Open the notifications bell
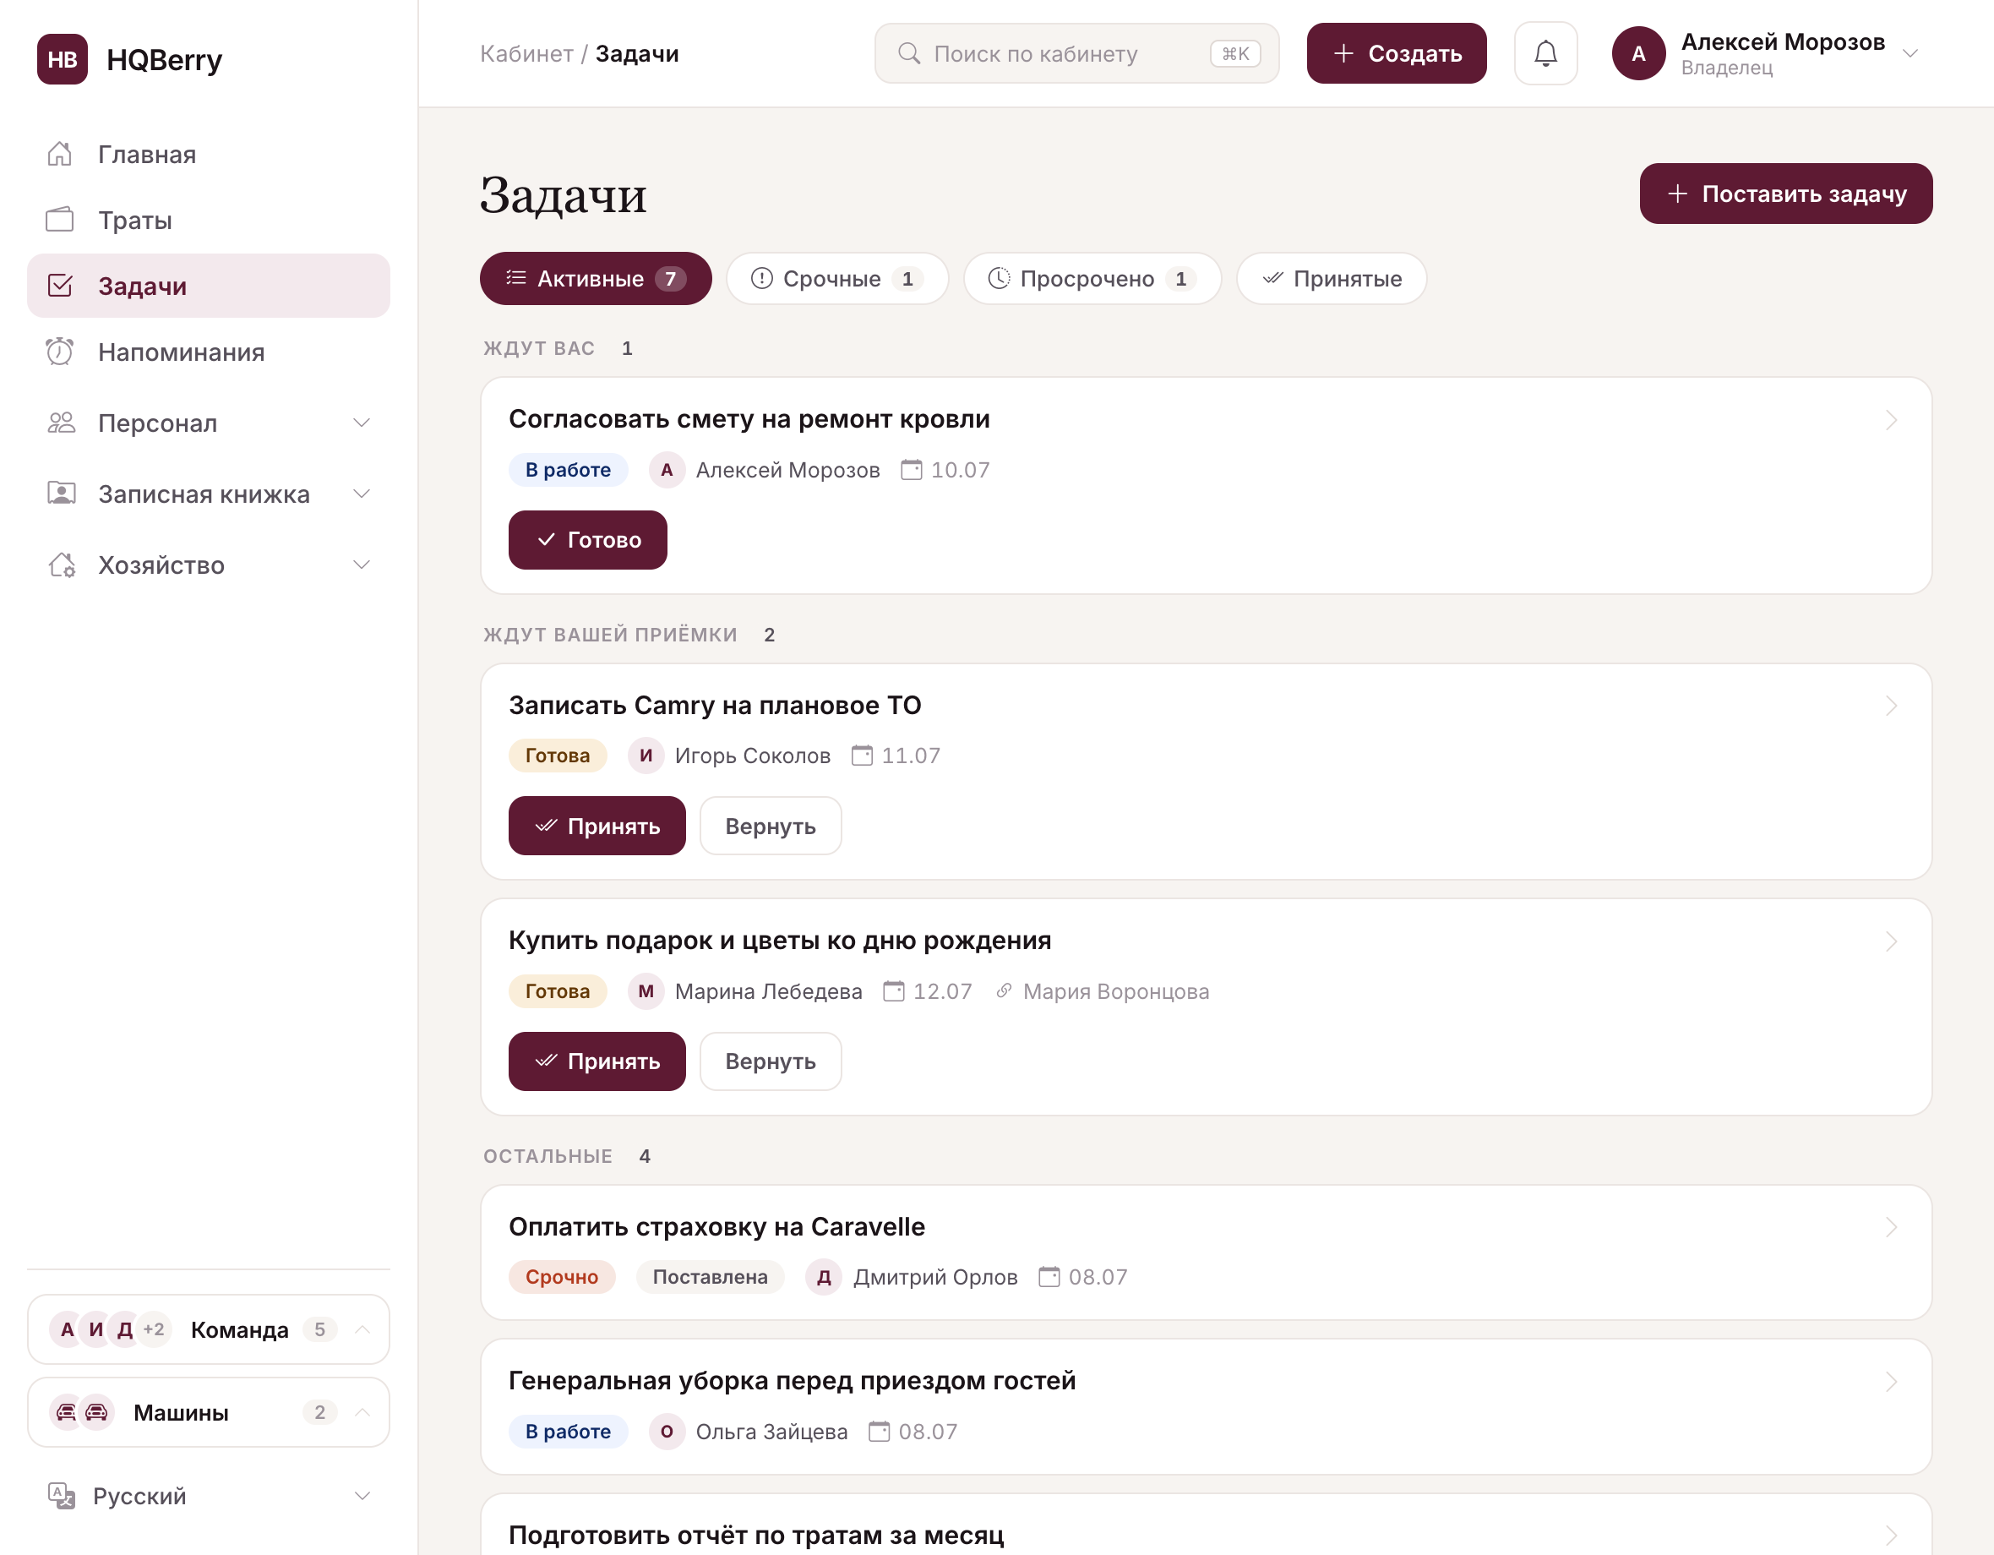 [1545, 54]
